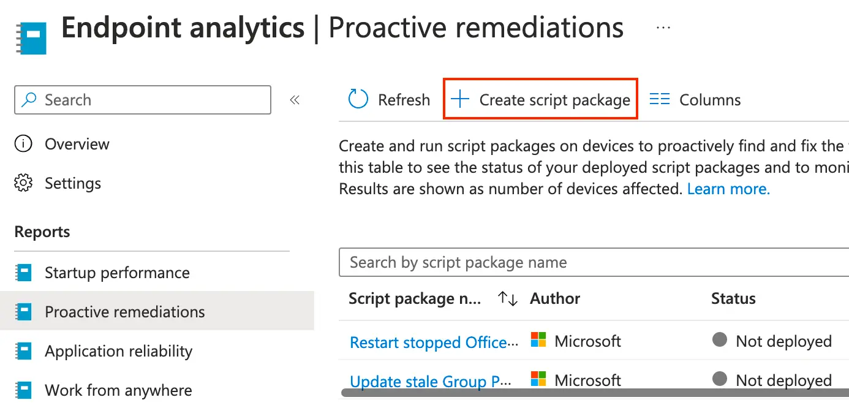Click the Overview info circle icon
The height and width of the screenshot is (408, 849).
[x=23, y=144]
